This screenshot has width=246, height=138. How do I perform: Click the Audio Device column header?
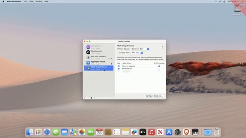[127, 63]
